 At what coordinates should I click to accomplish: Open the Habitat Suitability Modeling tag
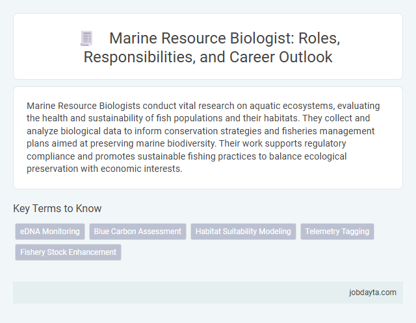(243, 232)
